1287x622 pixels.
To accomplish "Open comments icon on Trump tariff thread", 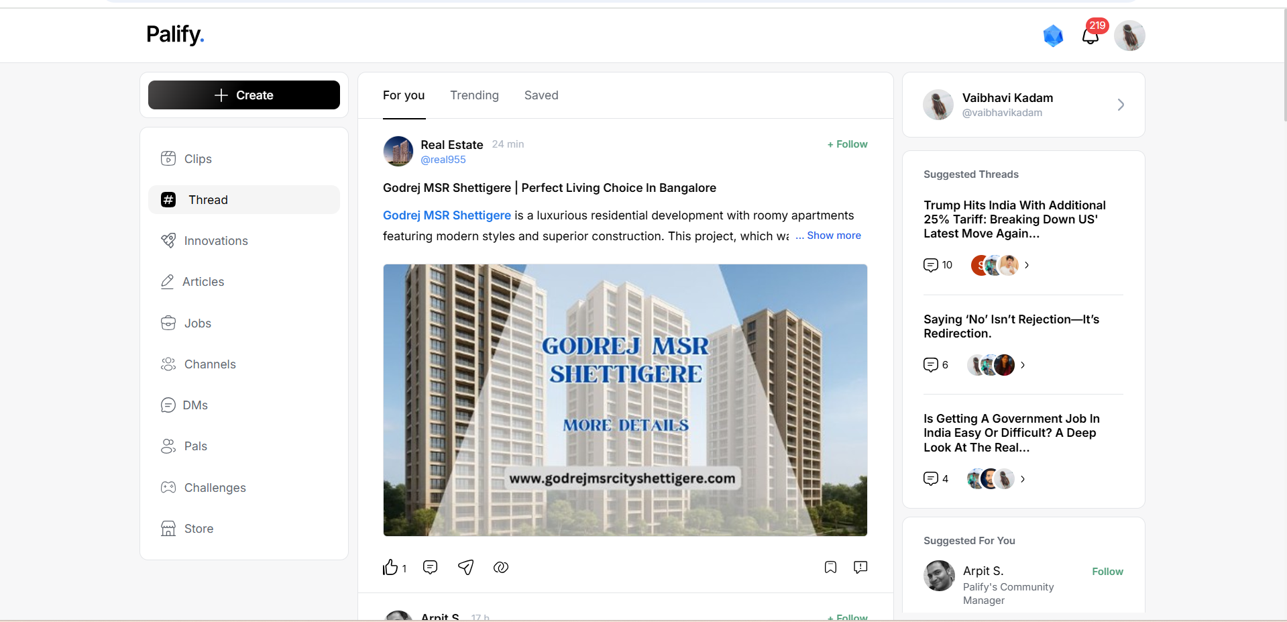I will pos(931,265).
